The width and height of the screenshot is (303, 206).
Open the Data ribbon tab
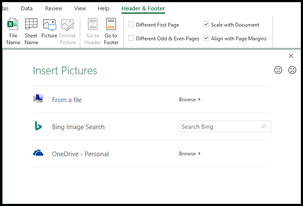click(27, 9)
